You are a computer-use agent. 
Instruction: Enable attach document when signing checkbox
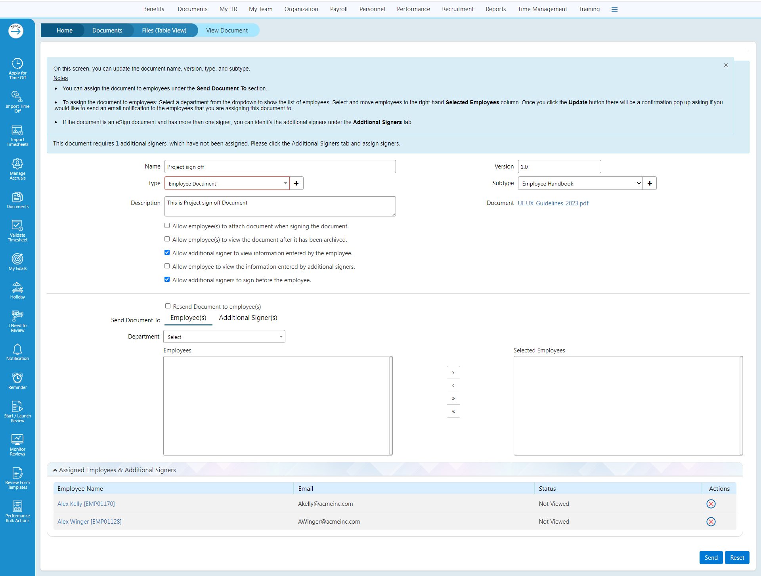point(167,226)
